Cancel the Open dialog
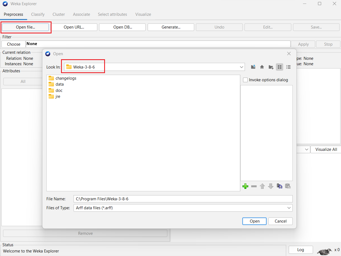 (x=281, y=221)
